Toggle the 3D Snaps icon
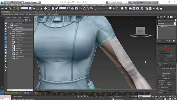 click(80, 8)
